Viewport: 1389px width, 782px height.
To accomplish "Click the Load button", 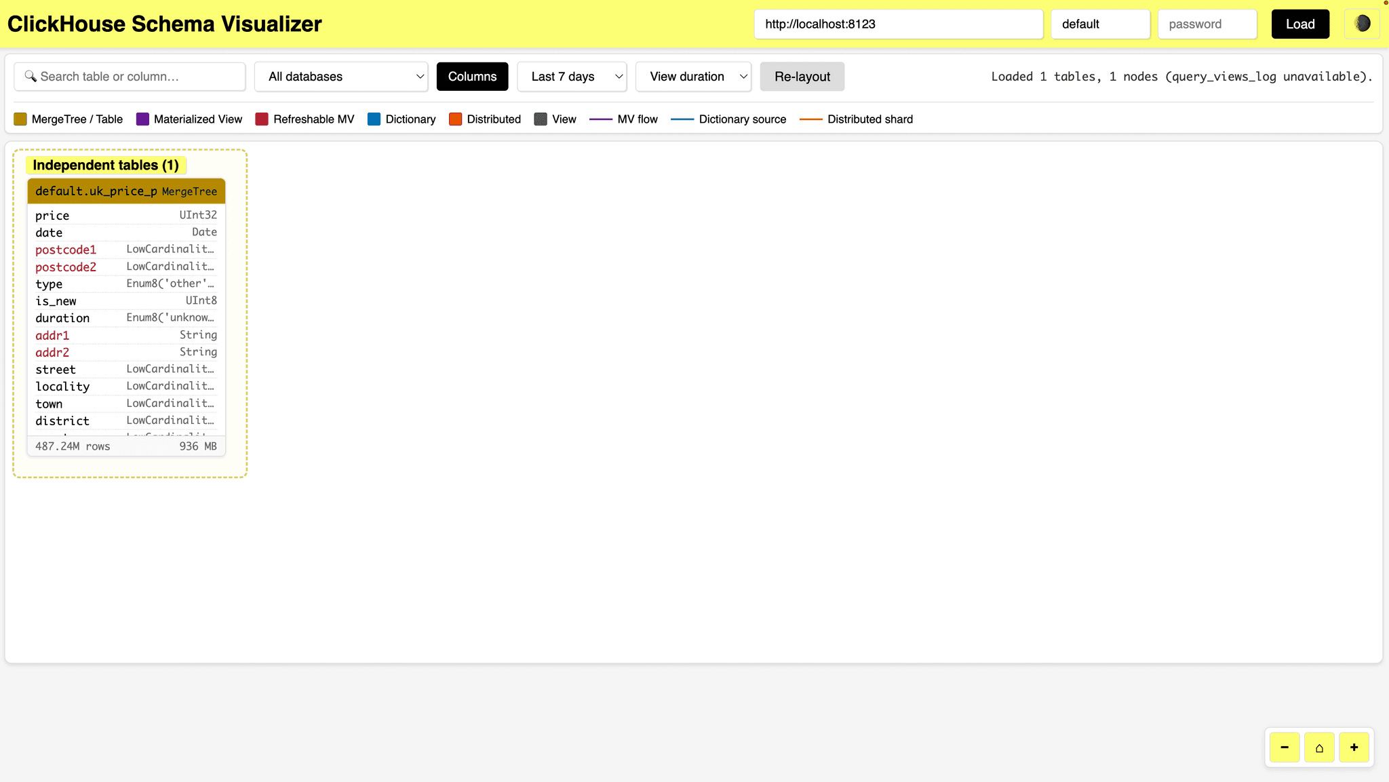I will coord(1300,24).
